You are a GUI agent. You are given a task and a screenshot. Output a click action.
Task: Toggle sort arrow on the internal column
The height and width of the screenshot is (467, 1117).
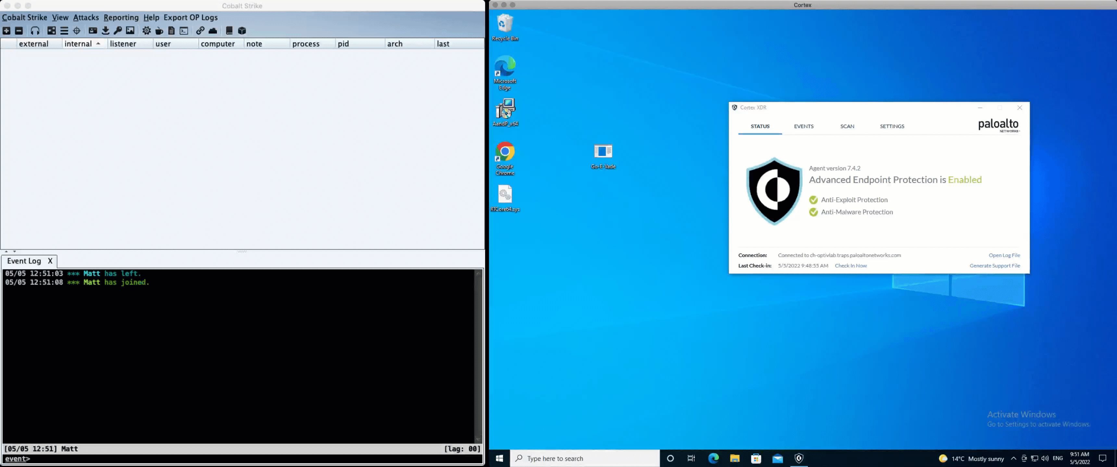pos(98,44)
